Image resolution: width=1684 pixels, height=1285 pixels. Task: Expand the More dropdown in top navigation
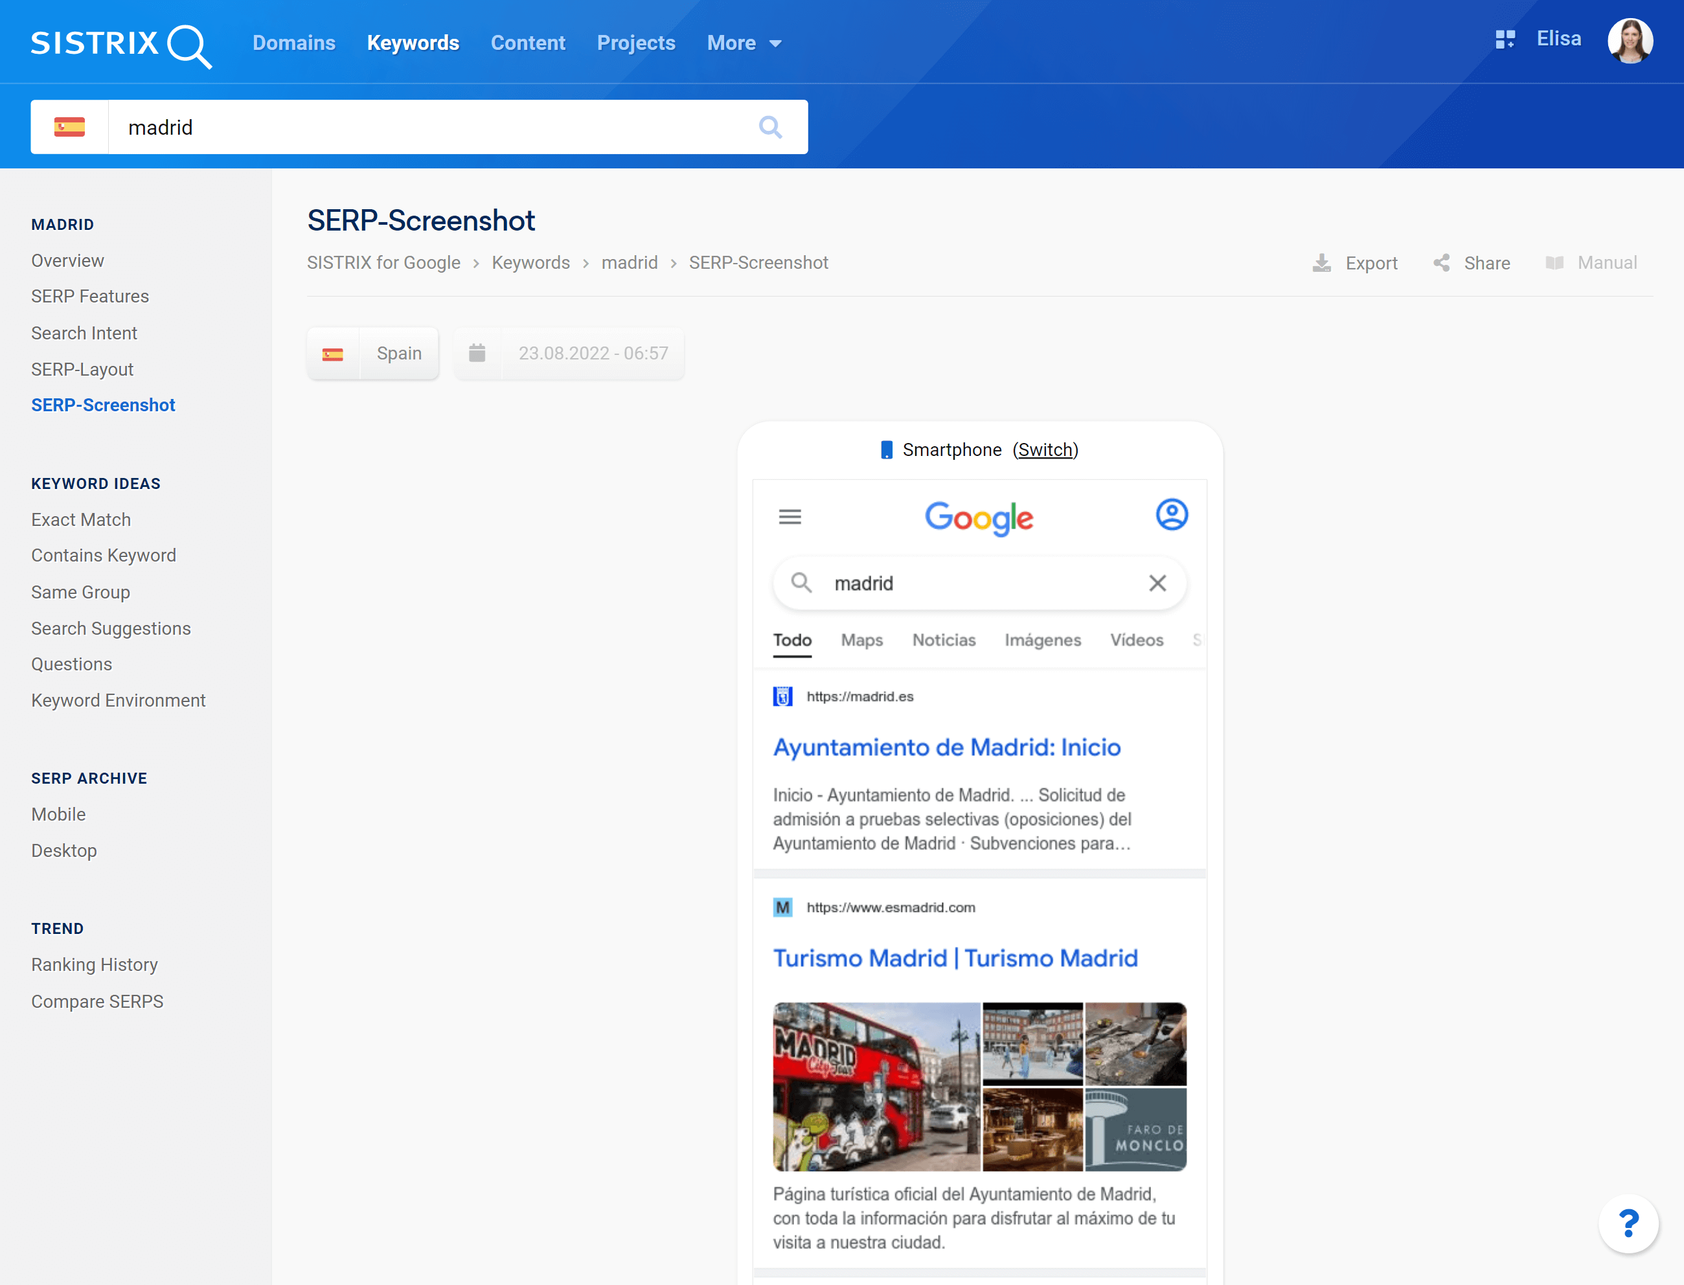pyautogui.click(x=744, y=43)
